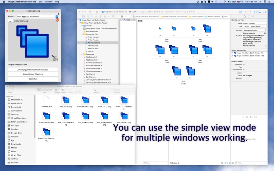Select icon view in Finder toolbar
Viewport: 274px width, 171px height.
tap(39, 90)
